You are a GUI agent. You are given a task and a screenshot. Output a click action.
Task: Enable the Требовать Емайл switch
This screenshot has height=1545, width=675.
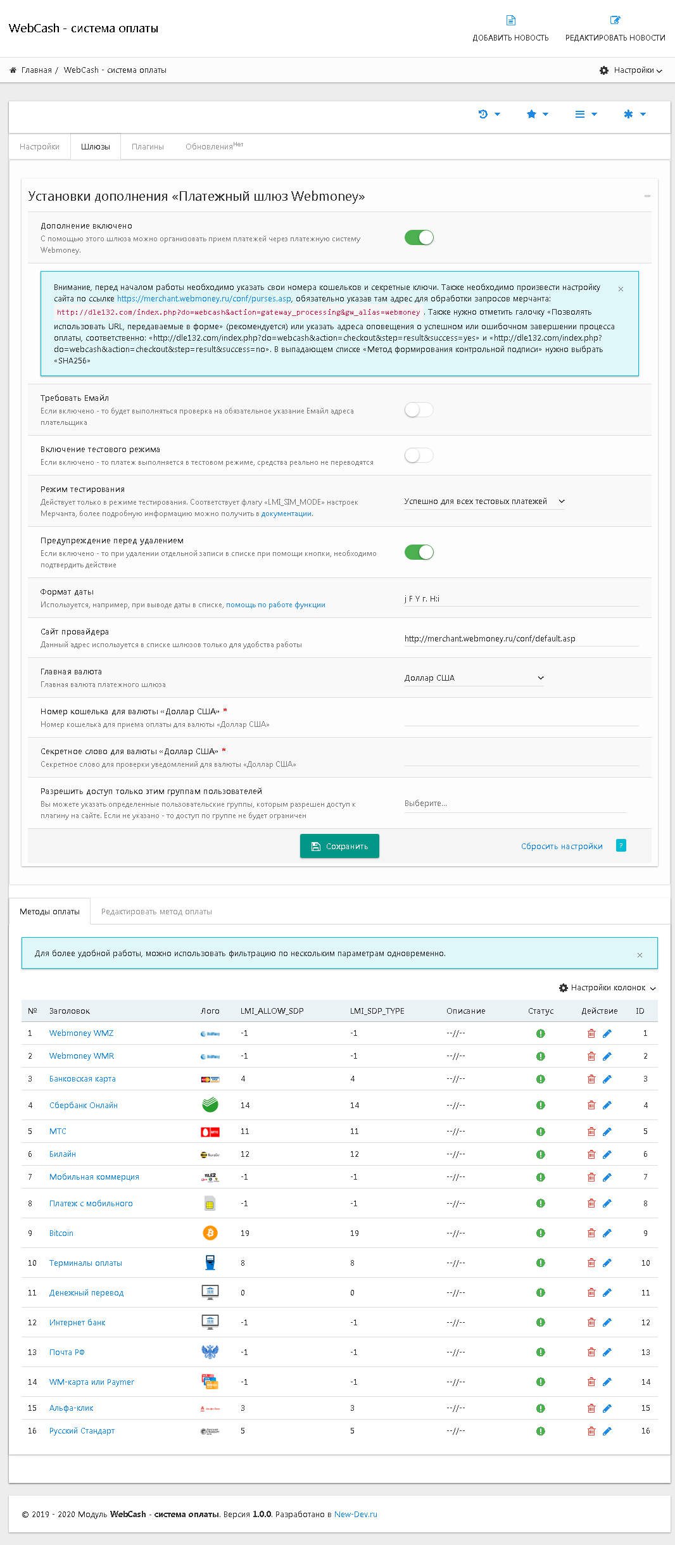point(419,410)
